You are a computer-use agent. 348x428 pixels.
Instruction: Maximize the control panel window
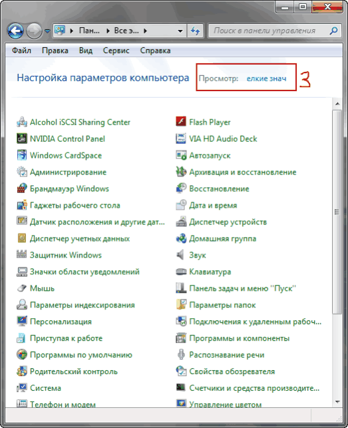[302, 7]
